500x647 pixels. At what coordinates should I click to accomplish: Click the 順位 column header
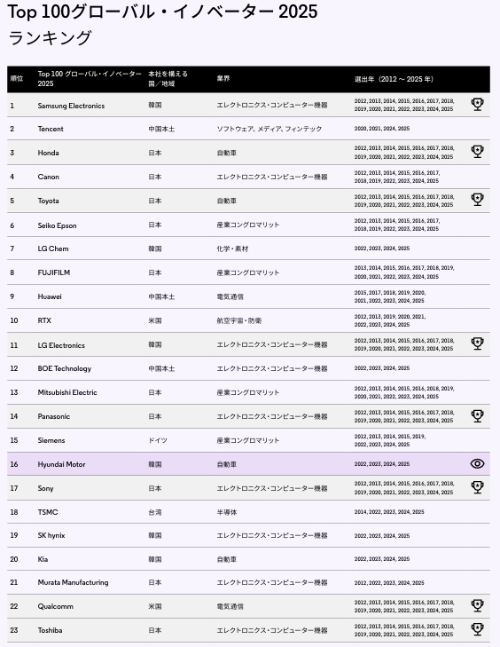tap(17, 78)
